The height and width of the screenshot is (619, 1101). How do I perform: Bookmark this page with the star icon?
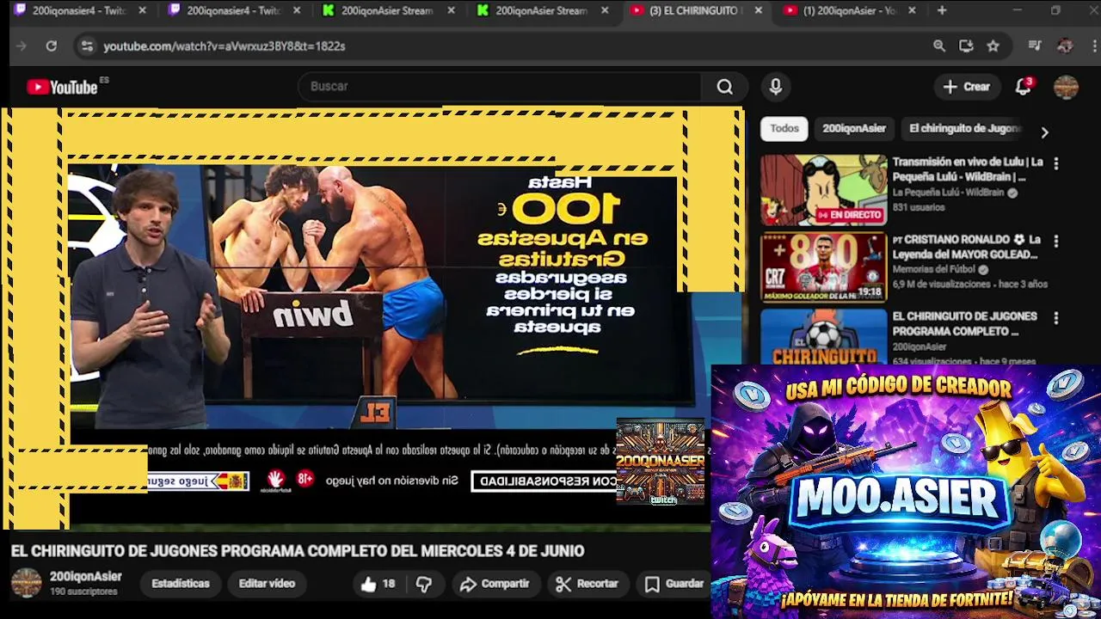coord(993,46)
